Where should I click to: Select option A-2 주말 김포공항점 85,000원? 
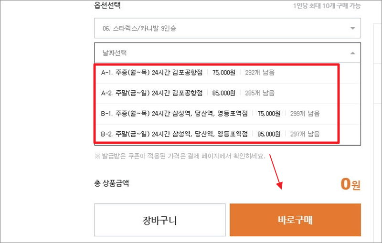227,94
